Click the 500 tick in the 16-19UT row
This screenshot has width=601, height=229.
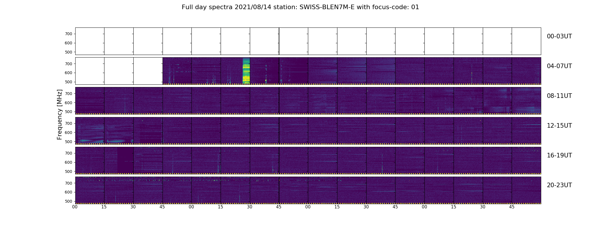click(x=68, y=171)
